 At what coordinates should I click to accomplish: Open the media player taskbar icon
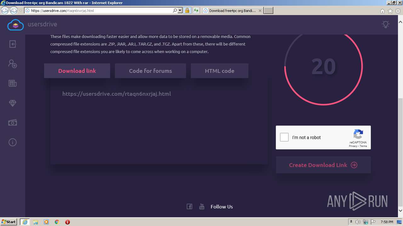[46, 222]
